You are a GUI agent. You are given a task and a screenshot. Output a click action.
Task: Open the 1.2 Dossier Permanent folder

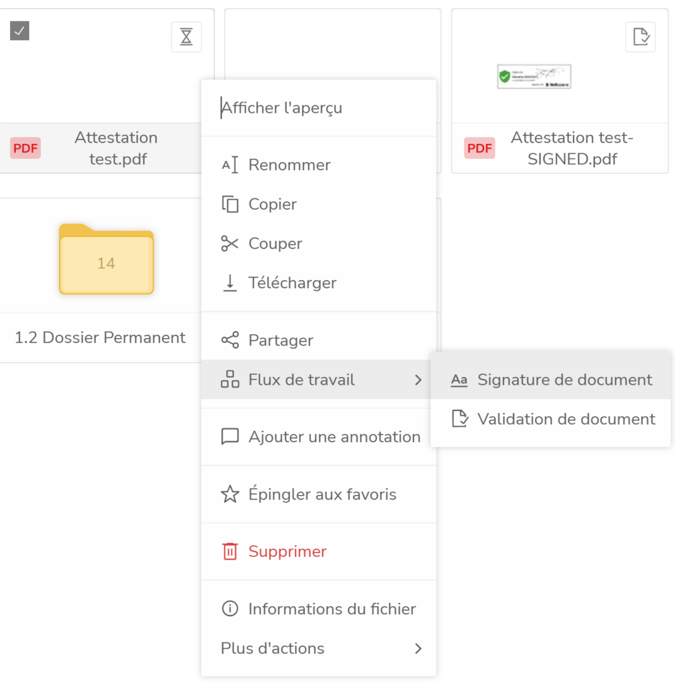106,260
